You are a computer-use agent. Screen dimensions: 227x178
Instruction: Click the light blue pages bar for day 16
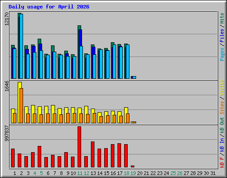click(114, 62)
